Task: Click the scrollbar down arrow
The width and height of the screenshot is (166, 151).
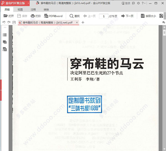Action: (164, 149)
